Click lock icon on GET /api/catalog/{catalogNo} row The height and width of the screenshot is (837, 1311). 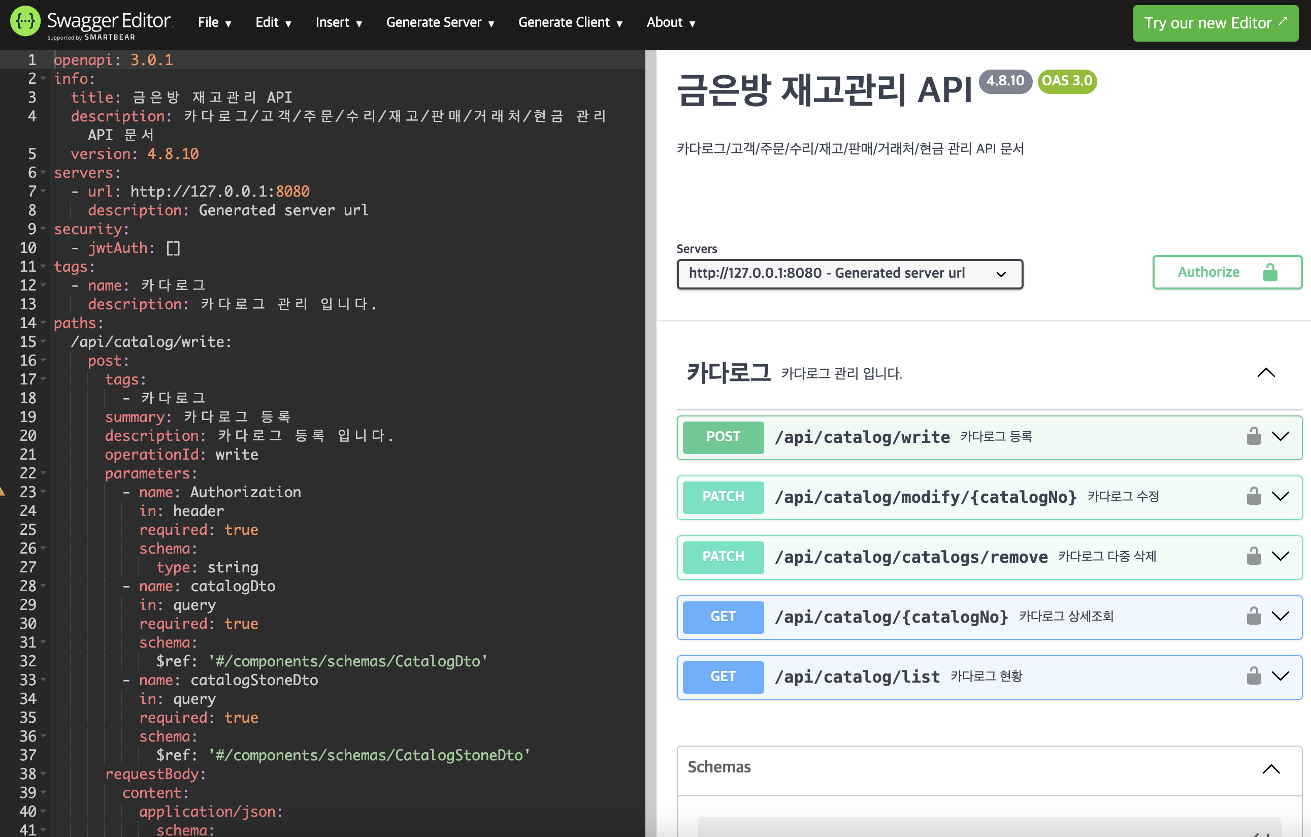tap(1254, 616)
